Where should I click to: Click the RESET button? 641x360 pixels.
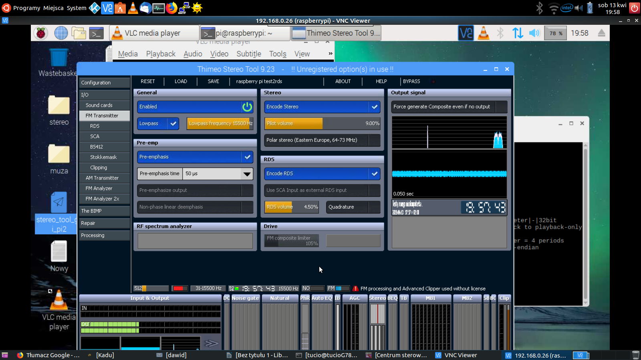pyautogui.click(x=148, y=81)
